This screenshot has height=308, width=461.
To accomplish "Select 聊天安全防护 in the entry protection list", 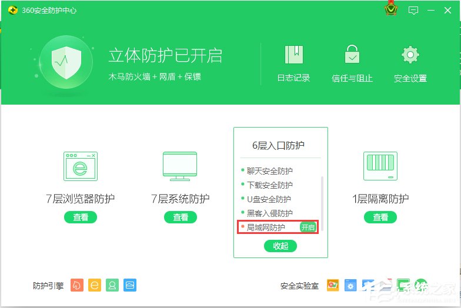I will tap(269, 171).
